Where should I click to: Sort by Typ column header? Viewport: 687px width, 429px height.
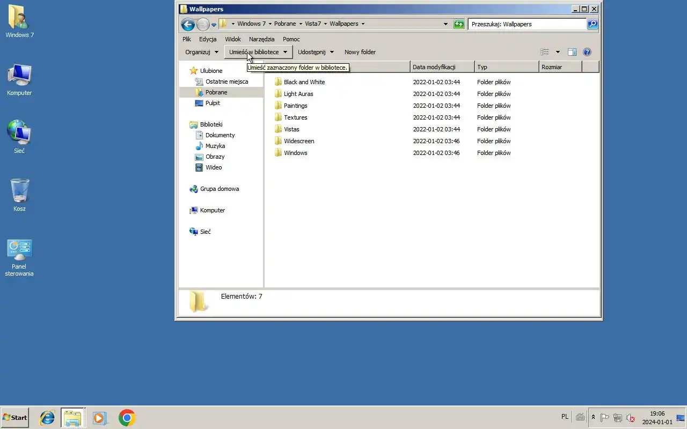[x=507, y=67]
